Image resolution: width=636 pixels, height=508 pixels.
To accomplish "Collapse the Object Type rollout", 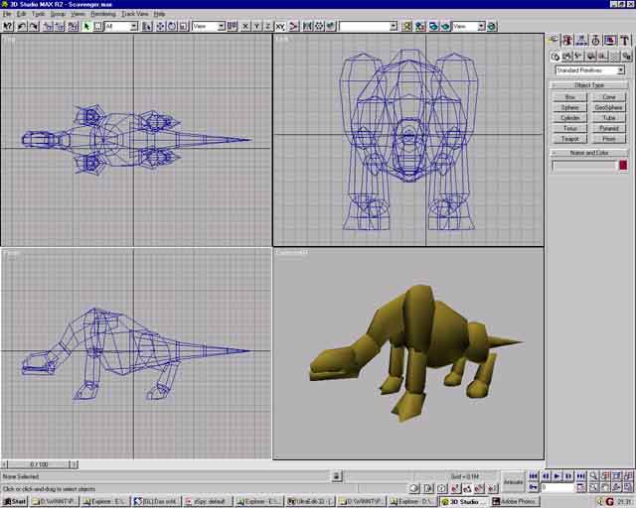I will coord(589,85).
